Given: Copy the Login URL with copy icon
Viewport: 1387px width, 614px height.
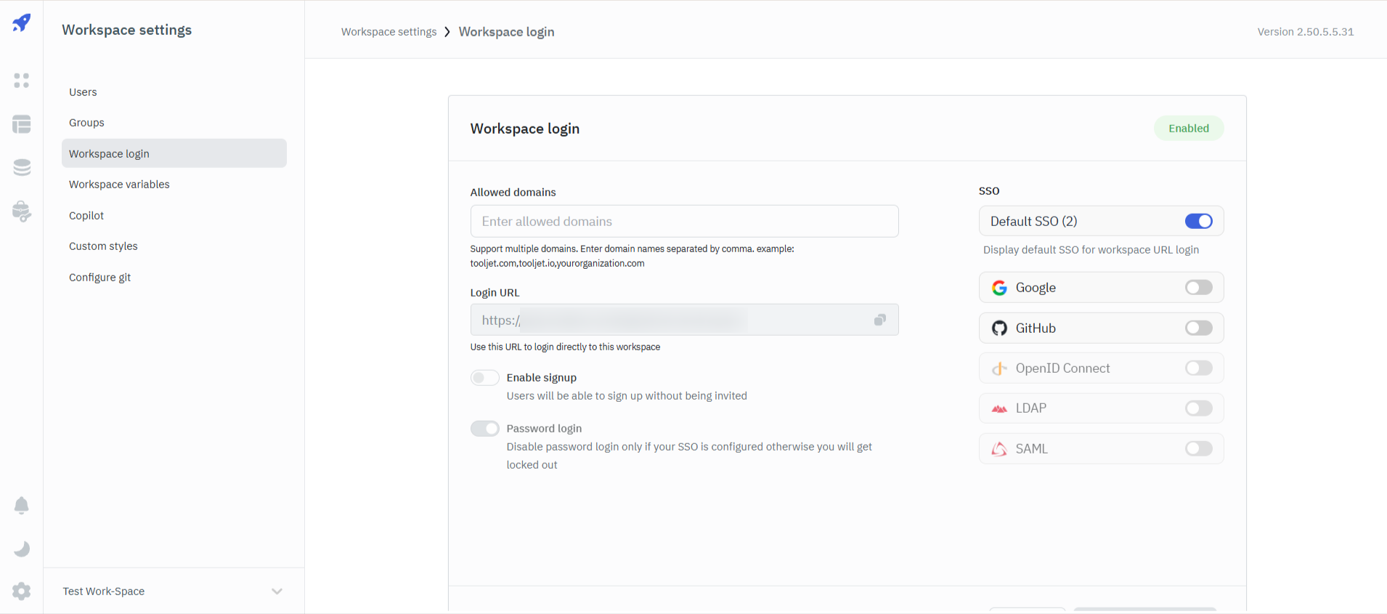Looking at the screenshot, I should tap(880, 320).
